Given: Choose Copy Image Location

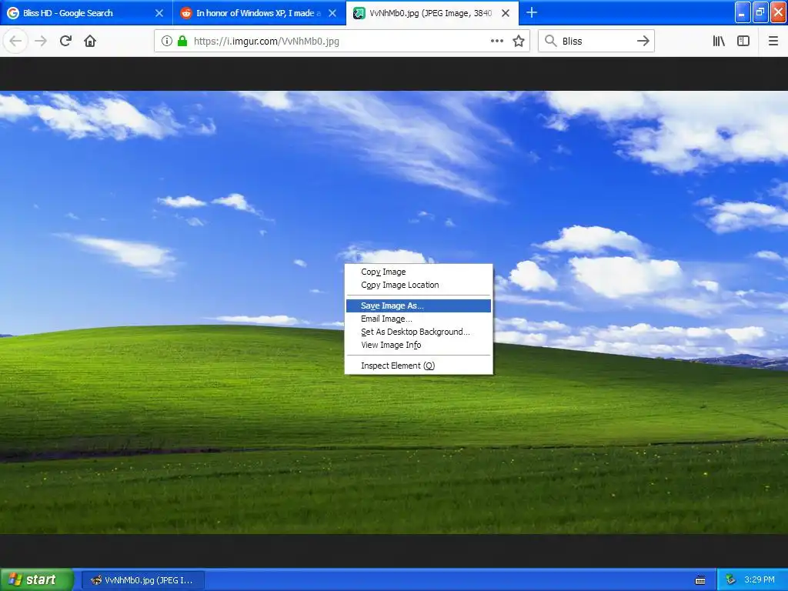Looking at the screenshot, I should (x=419, y=285).
